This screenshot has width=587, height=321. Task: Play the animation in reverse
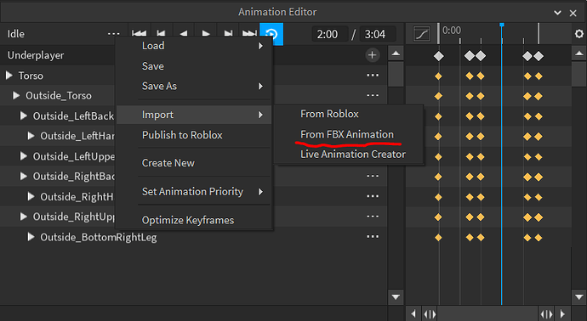click(x=184, y=34)
